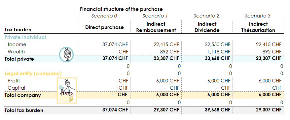Click Total tax burden 39,668 CHF cell

(217, 110)
